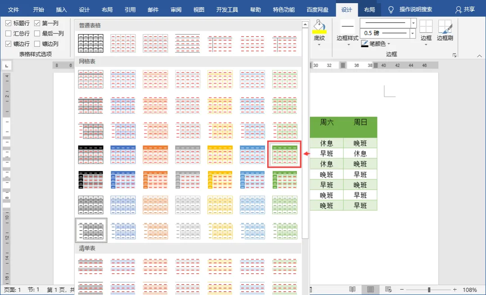Select the yellow header grid table style
486x295 pixels.
coord(220,155)
